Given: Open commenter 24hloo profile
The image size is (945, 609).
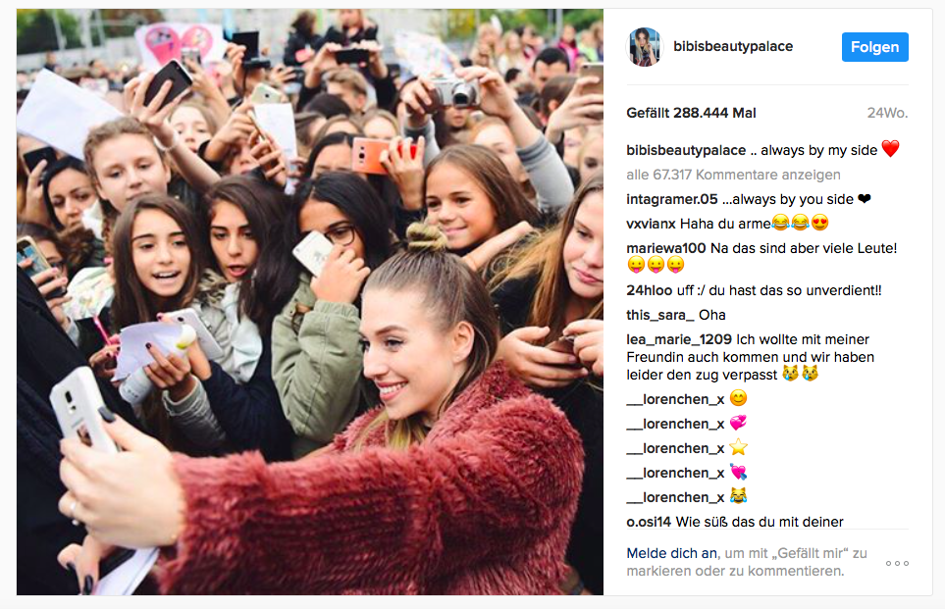Looking at the screenshot, I should pos(649,290).
